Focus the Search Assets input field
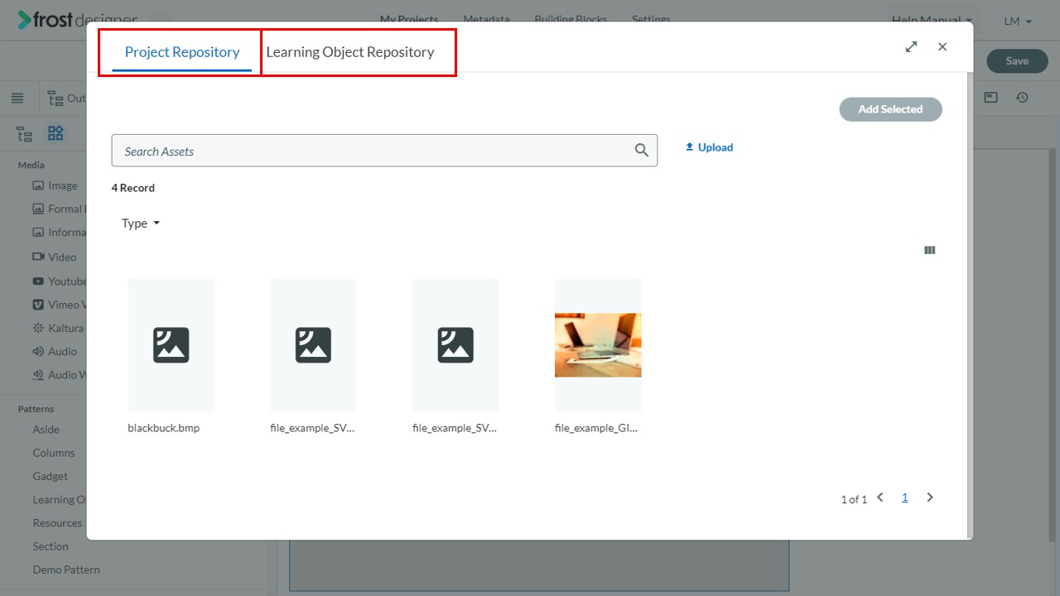The height and width of the screenshot is (596, 1060). 384,151
